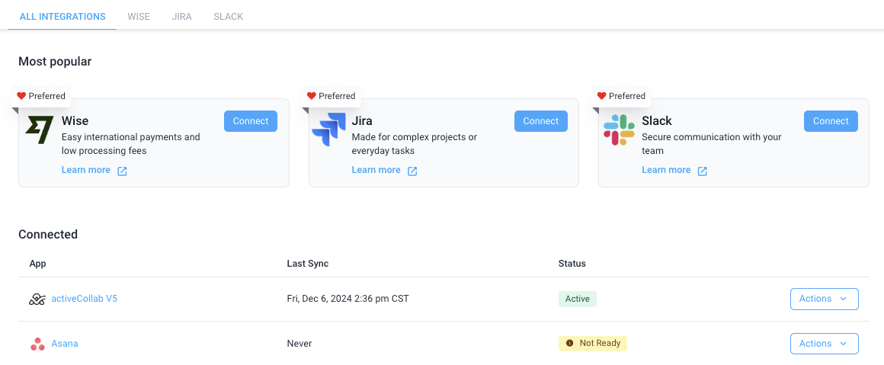884x365 pixels.
Task: Click the Jira logo icon
Action: (328, 130)
